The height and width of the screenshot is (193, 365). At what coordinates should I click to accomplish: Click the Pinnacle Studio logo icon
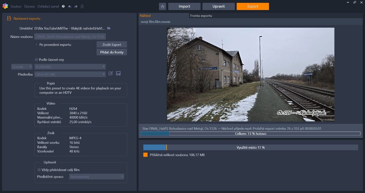[x=5, y=5]
